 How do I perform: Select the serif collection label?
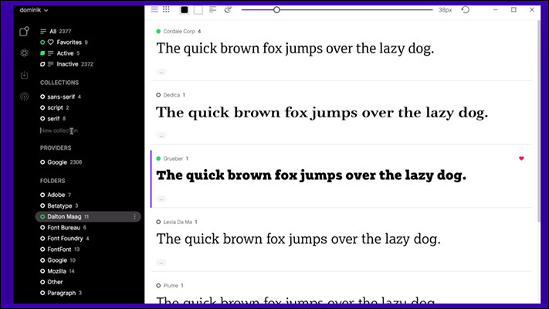(x=53, y=119)
